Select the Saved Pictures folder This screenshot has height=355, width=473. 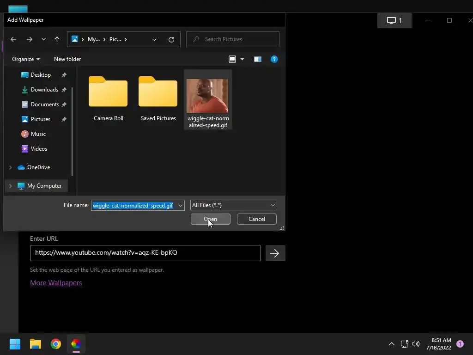click(x=158, y=99)
